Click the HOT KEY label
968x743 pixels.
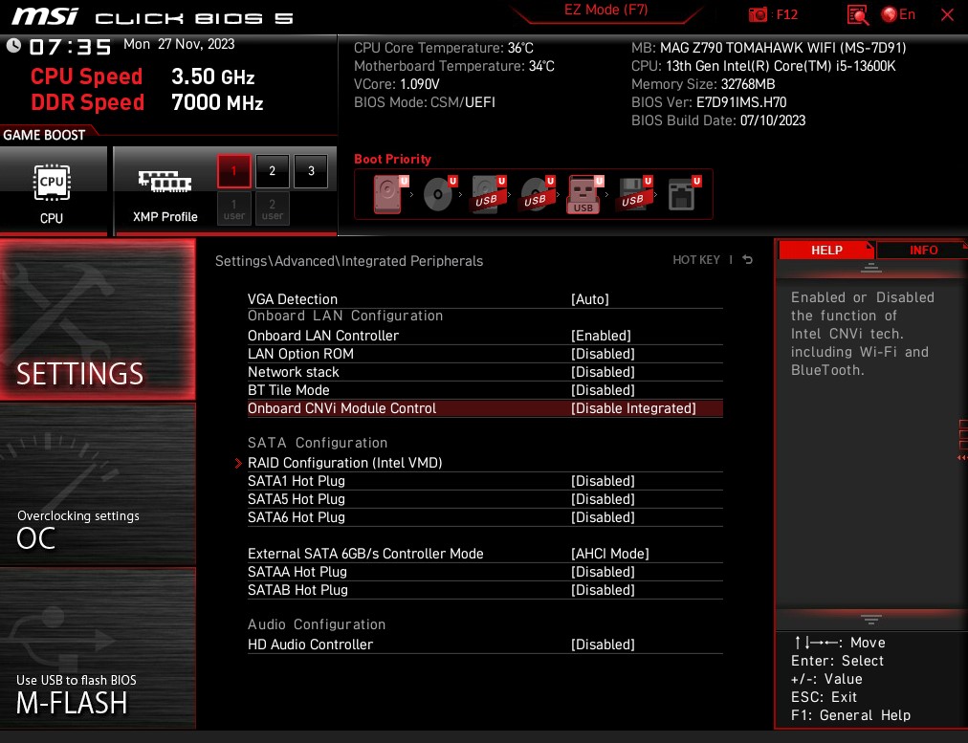[x=695, y=260]
